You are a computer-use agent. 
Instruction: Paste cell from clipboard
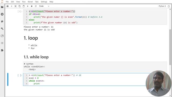point(24,6)
